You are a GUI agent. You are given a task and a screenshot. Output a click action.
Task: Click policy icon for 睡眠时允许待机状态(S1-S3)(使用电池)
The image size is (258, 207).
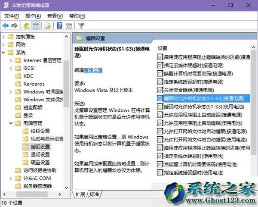coord(160,107)
